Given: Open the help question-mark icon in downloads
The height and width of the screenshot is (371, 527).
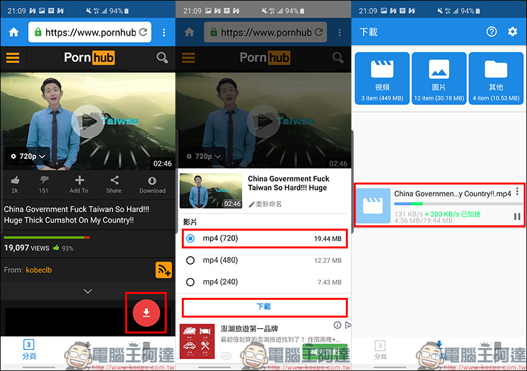Looking at the screenshot, I should click(491, 32).
